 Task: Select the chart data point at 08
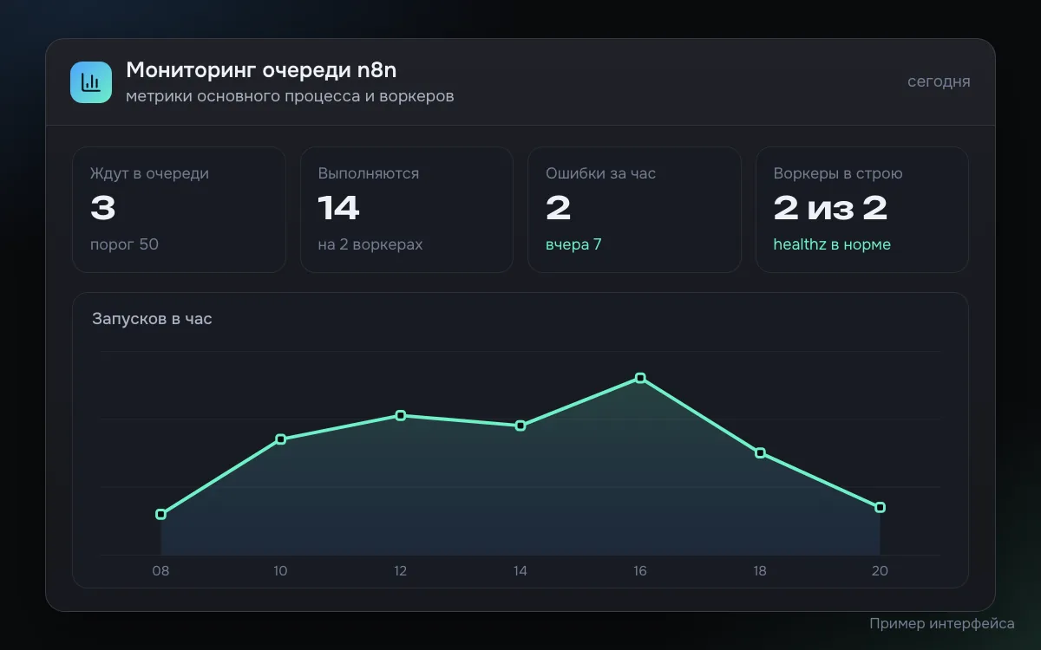click(160, 515)
